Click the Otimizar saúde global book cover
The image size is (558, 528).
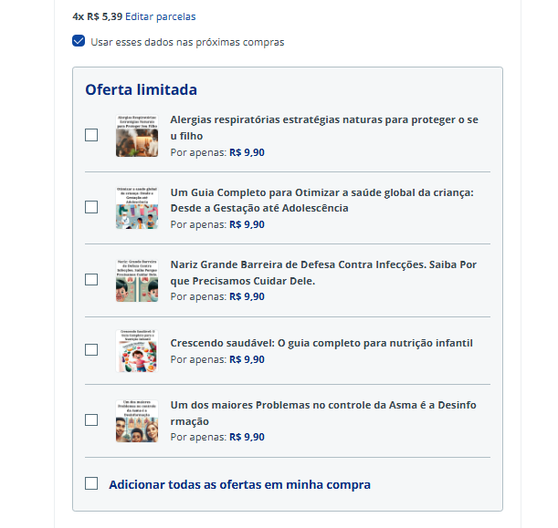(137, 208)
